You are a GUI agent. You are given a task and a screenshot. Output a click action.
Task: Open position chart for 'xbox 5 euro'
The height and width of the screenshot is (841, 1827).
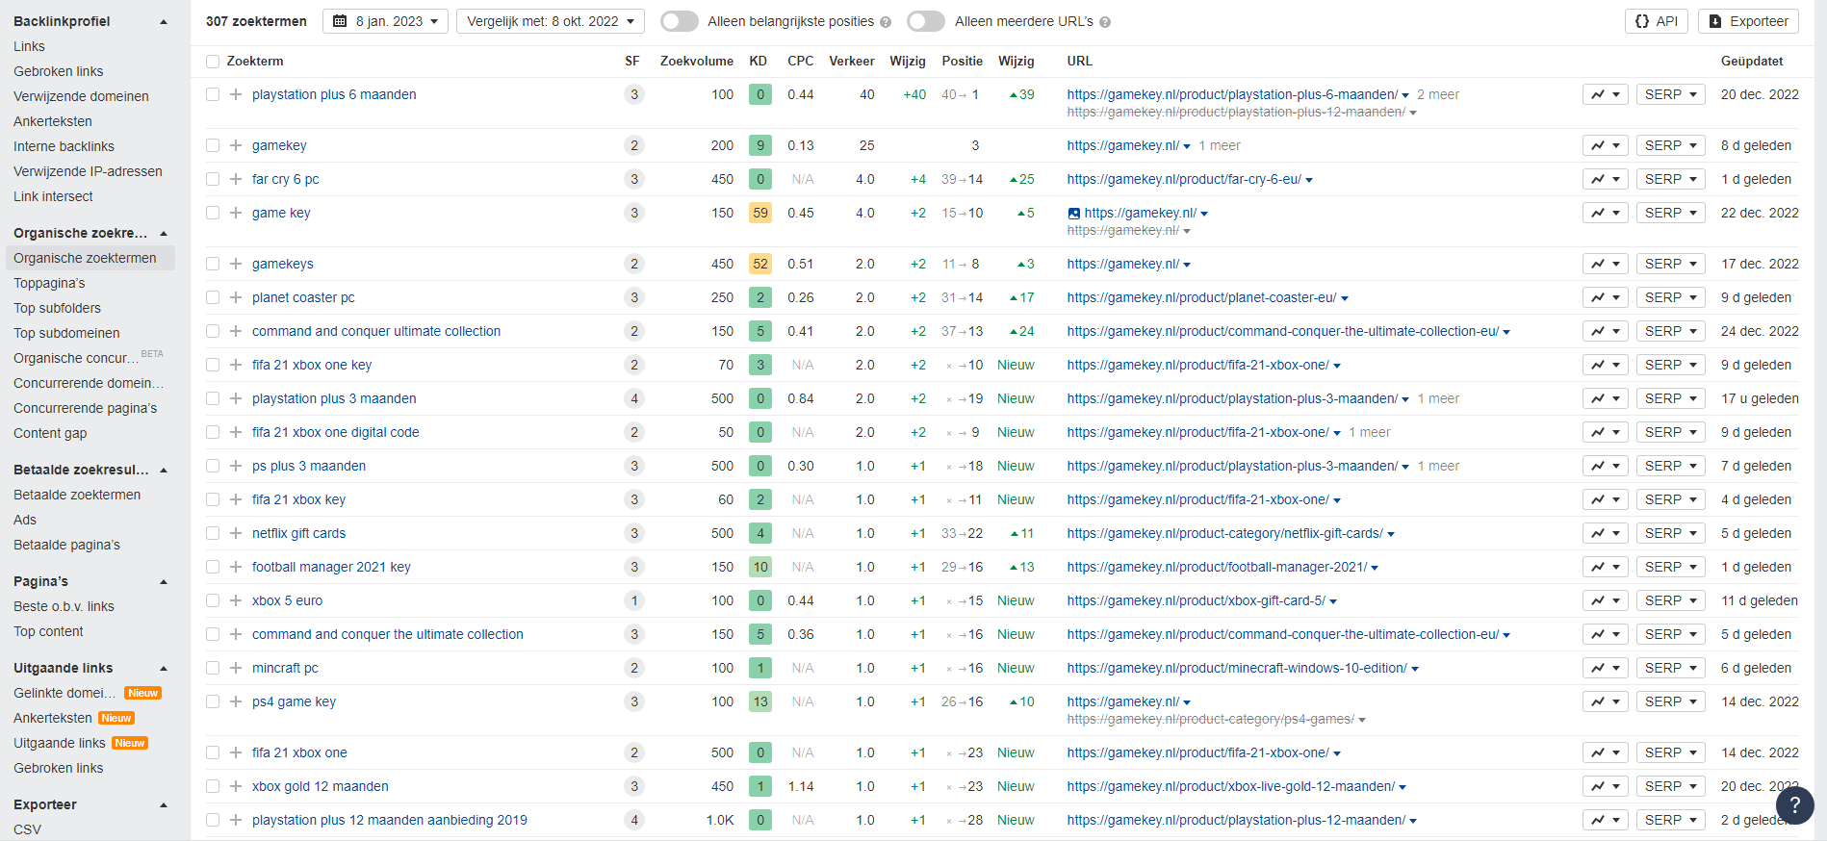[1605, 600]
